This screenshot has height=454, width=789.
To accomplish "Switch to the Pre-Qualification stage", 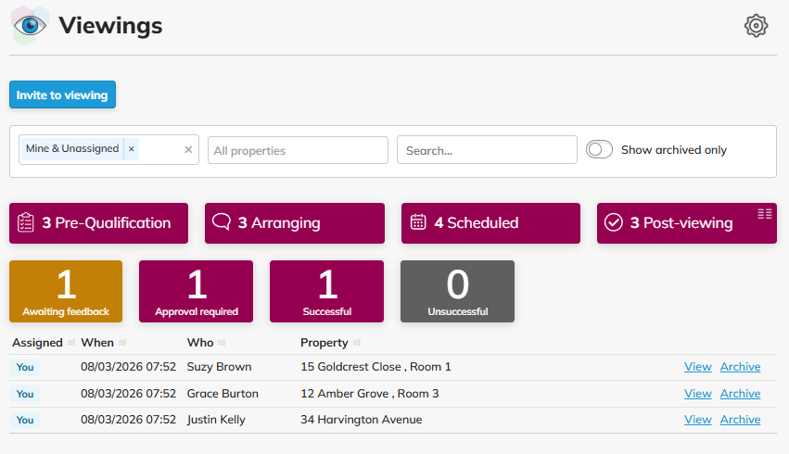I will coord(98,223).
